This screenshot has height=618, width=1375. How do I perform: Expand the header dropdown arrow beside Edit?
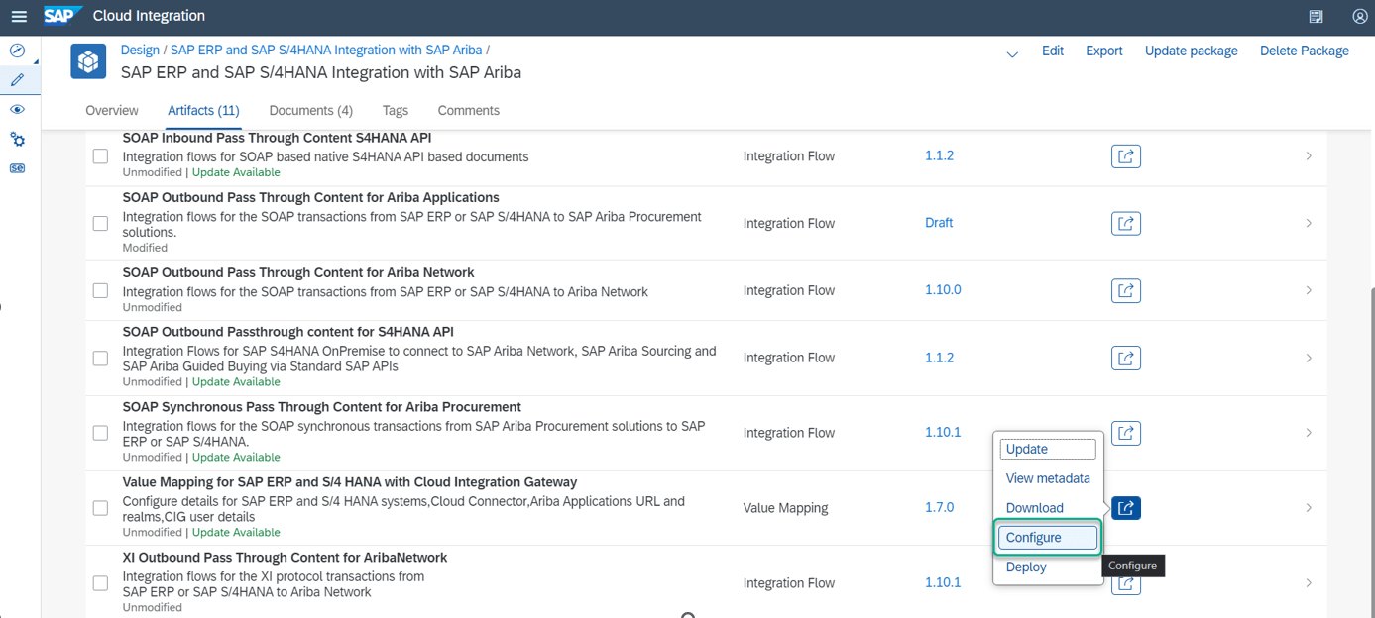pos(1012,54)
